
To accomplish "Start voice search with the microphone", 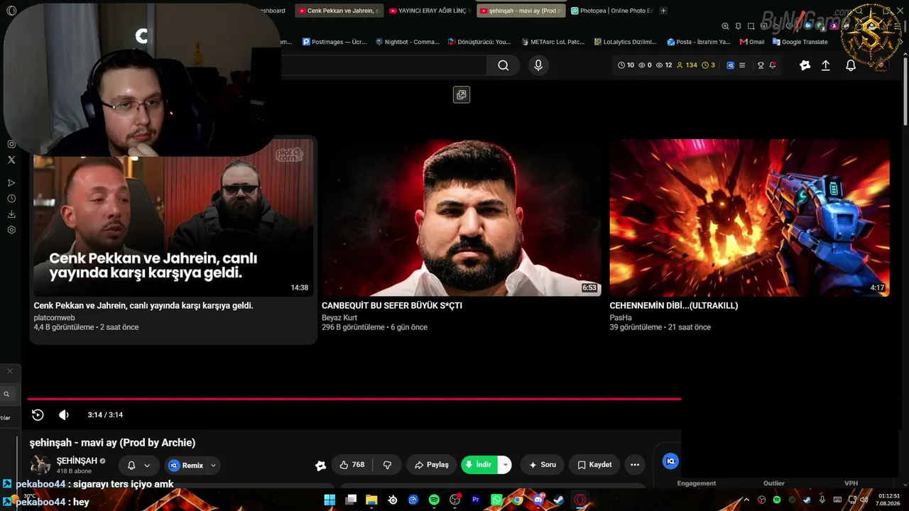I will 538,65.
